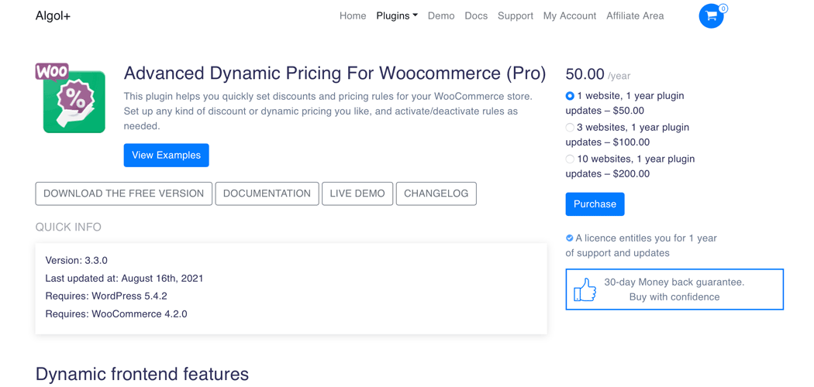This screenshot has height=387, width=814.
Task: Click the Algol+ site logo
Action: point(53,16)
